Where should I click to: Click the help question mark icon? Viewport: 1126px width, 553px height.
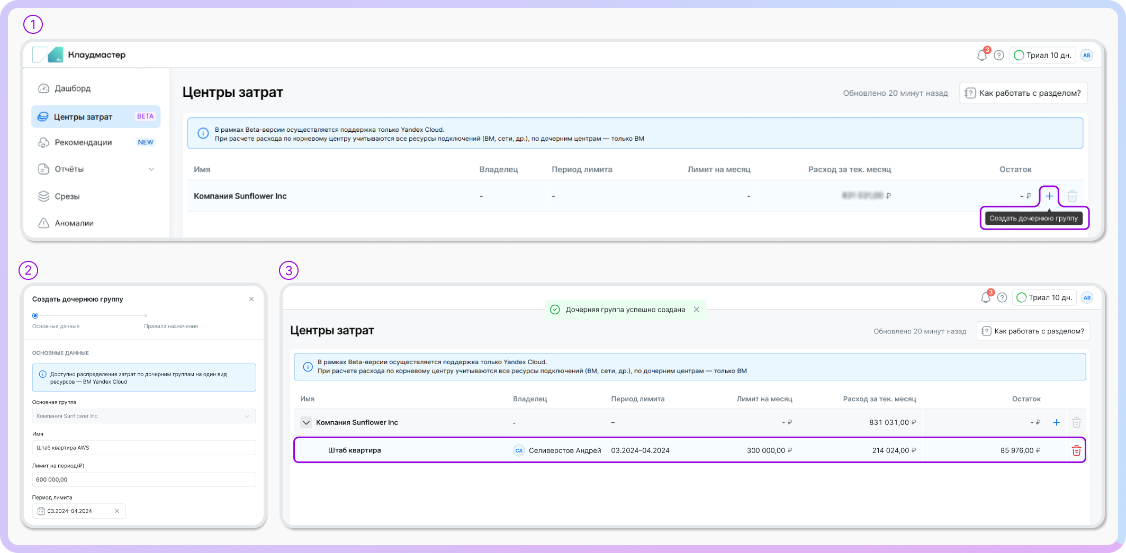point(999,56)
